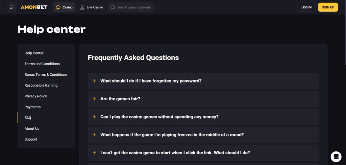The image size is (346, 165).
Task: Click the page vertical scrollbar
Action: tap(344, 34)
